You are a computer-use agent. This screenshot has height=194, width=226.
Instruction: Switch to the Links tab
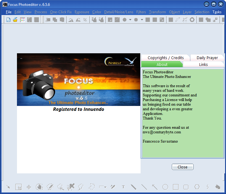tap(203, 64)
